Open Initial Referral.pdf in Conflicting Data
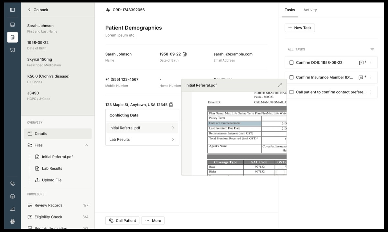388x232 pixels. 142,128
